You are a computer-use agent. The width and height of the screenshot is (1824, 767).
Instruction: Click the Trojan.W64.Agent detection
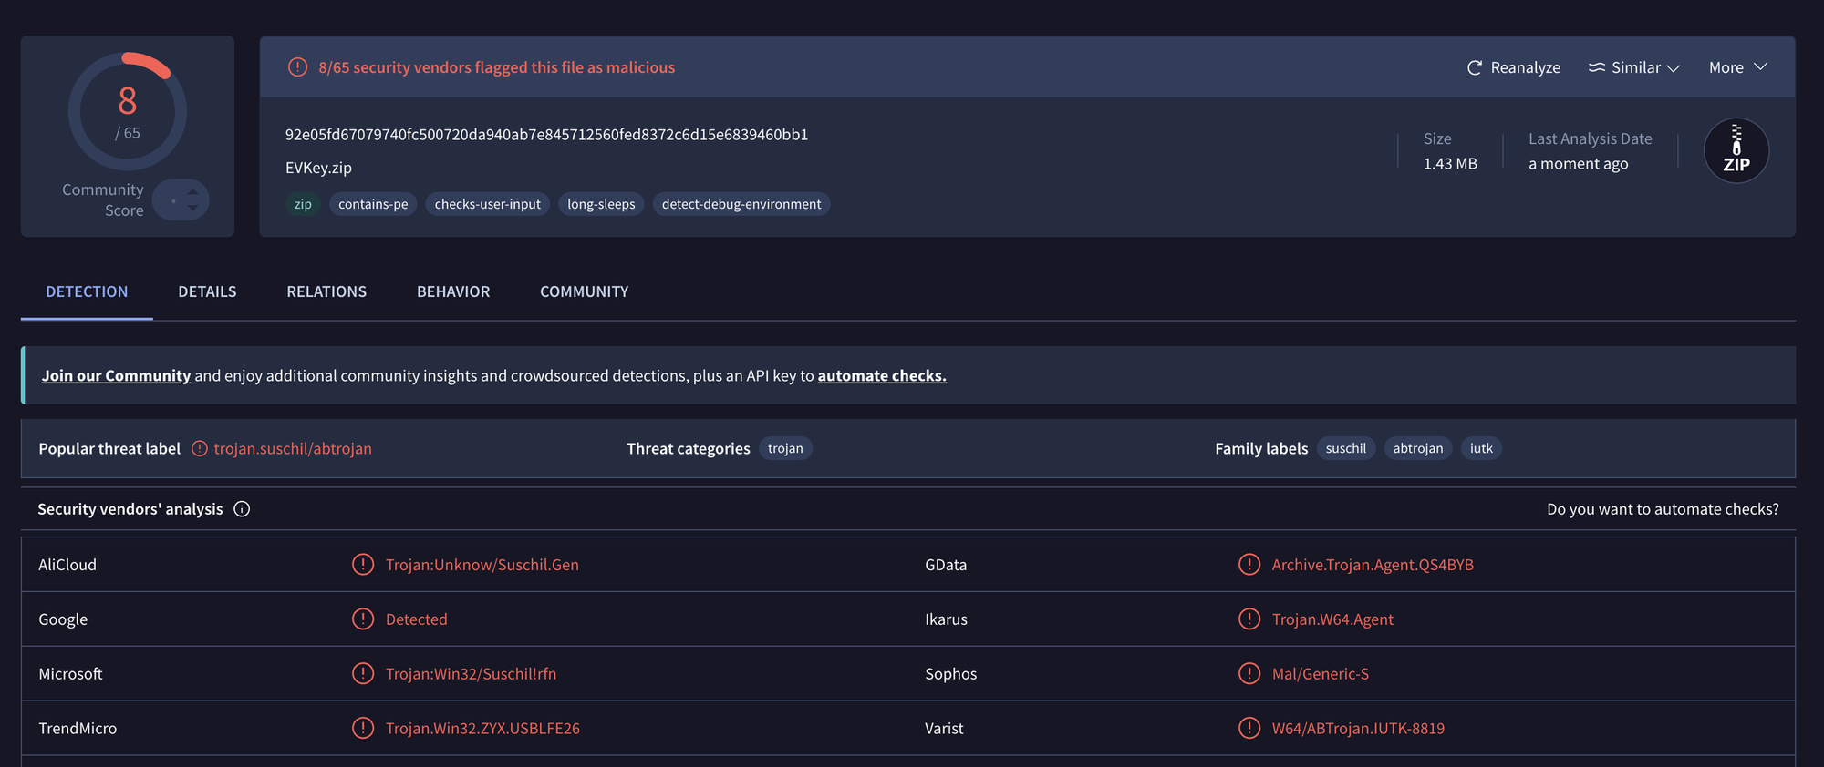point(1332,619)
